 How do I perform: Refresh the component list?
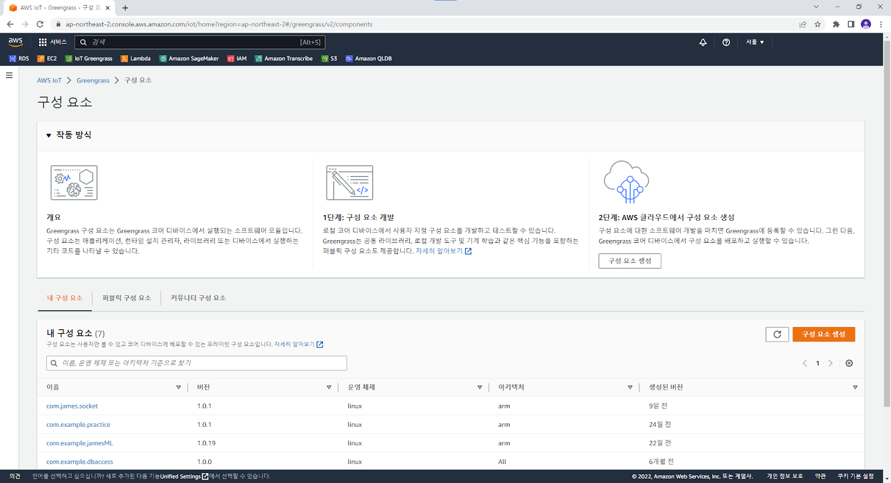(777, 334)
